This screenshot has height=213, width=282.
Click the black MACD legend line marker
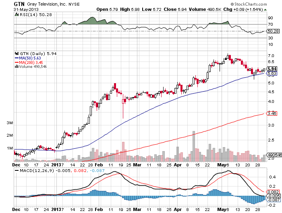click(x=17, y=171)
